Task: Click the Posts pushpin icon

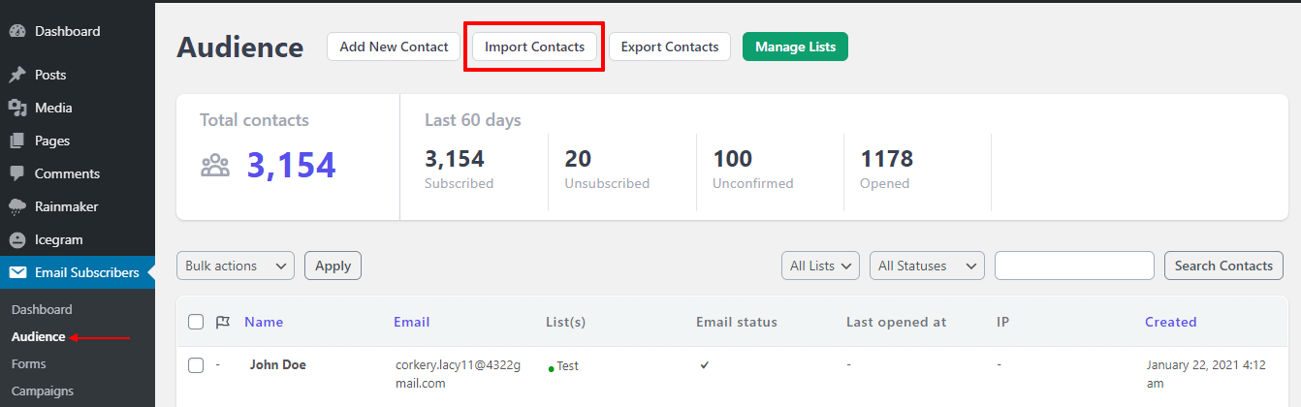Action: (17, 75)
